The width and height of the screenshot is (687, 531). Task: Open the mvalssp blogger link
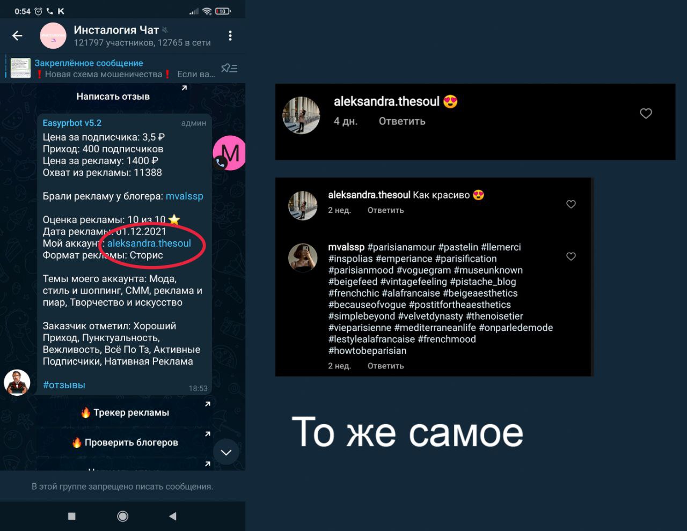pyautogui.click(x=185, y=196)
